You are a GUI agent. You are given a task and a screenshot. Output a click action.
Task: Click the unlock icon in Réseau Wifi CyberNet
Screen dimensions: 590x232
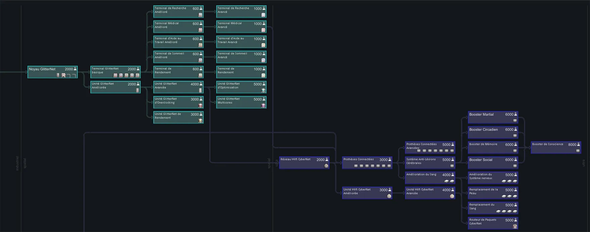coord(326,166)
